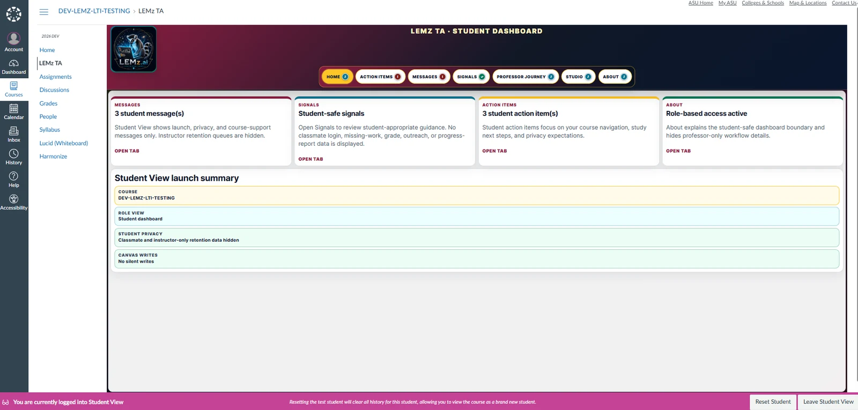Switch to the MESSAGES tab
Image resolution: width=858 pixels, height=410 pixels.
tap(429, 77)
